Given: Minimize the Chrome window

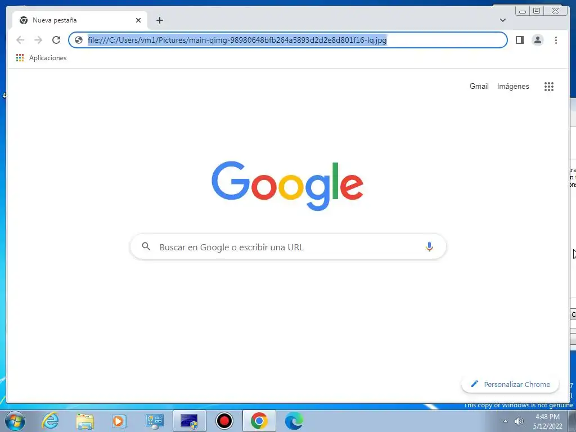Looking at the screenshot, I should pyautogui.click(x=523, y=11).
